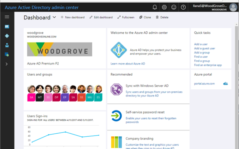Click the Users and groups tile title
The image size is (239, 149).
(x=40, y=74)
